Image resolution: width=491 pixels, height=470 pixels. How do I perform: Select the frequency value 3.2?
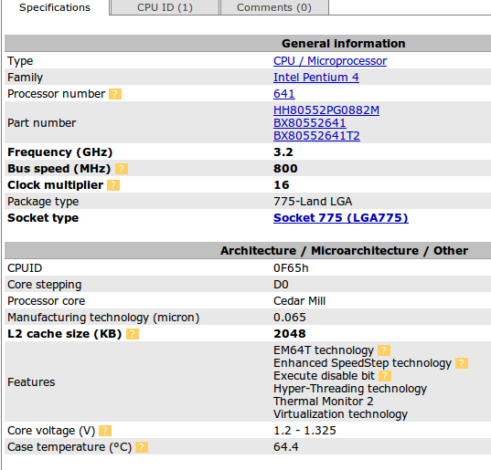tap(283, 152)
